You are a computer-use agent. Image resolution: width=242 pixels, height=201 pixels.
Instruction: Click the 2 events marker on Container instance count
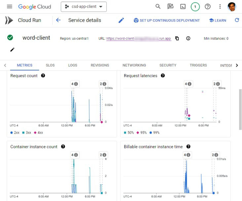click(x=103, y=155)
